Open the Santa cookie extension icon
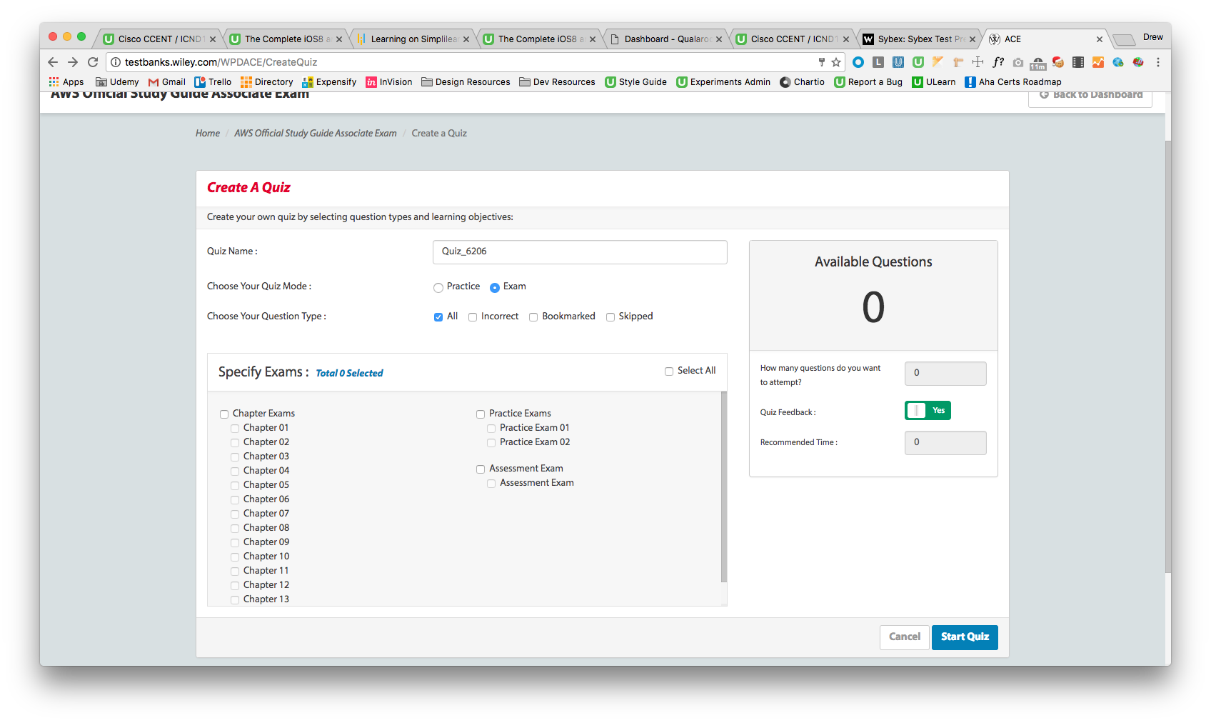Image resolution: width=1211 pixels, height=723 pixels. coord(1058,62)
